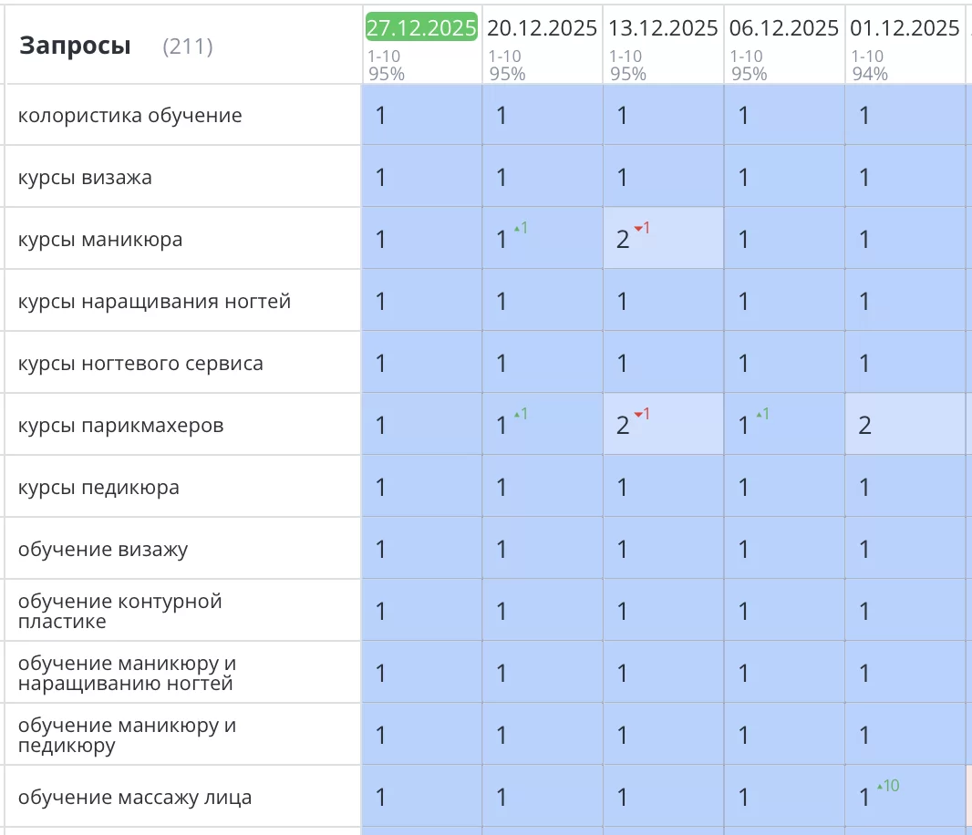Open the обучение контурной пластике query

click(119, 611)
